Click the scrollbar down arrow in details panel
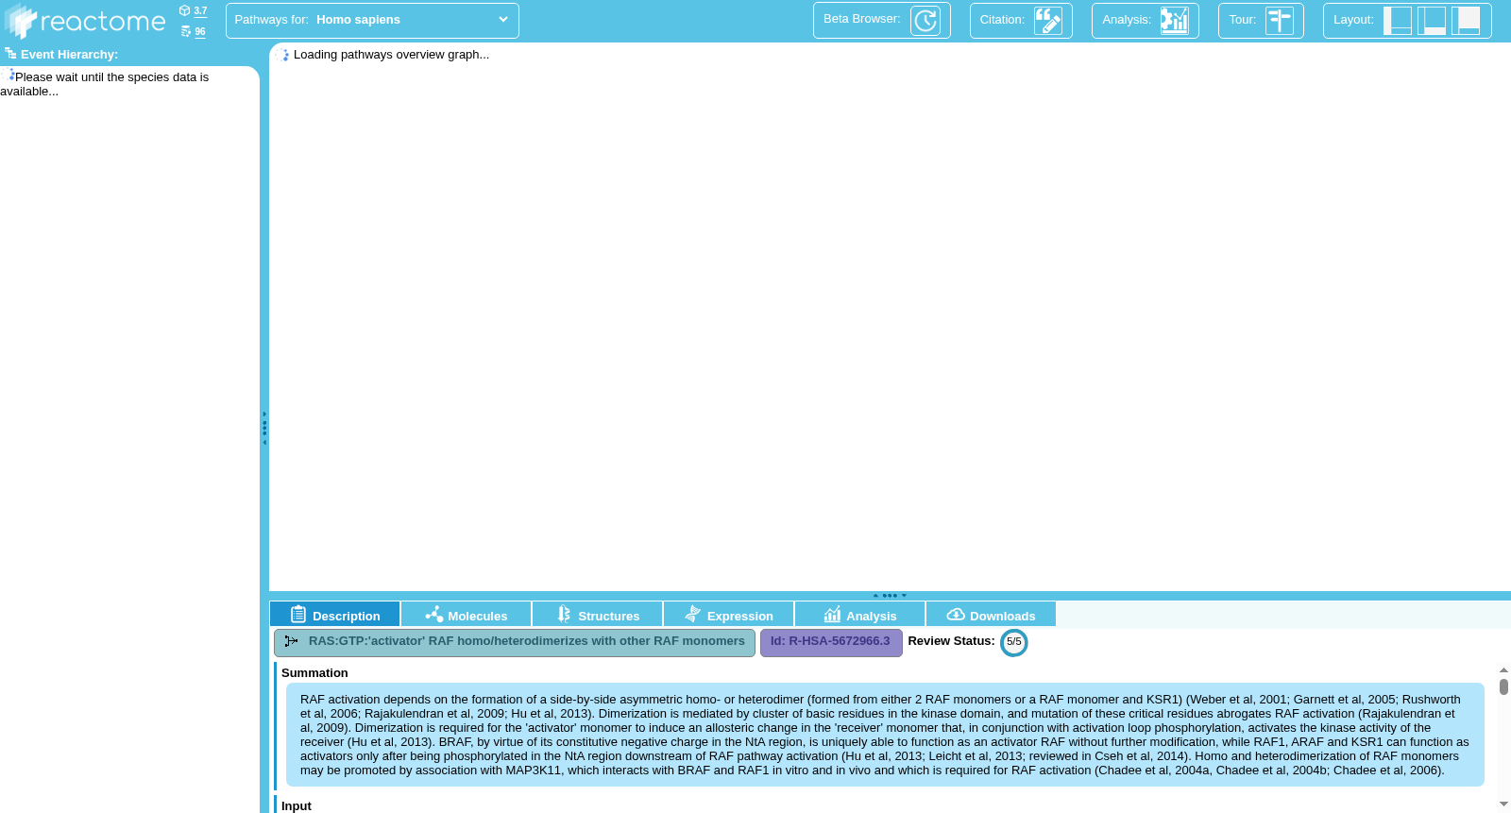Viewport: 1511px width, 813px height. (x=1503, y=805)
